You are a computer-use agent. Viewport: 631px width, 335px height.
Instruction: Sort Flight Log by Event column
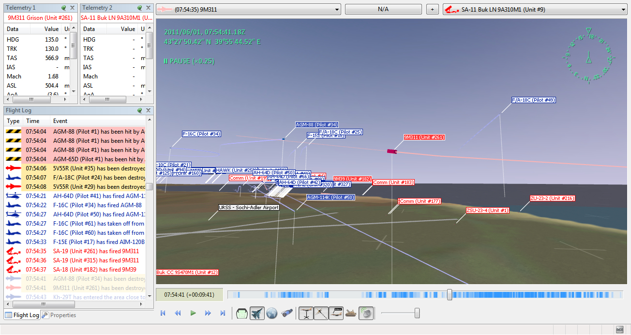click(x=98, y=121)
